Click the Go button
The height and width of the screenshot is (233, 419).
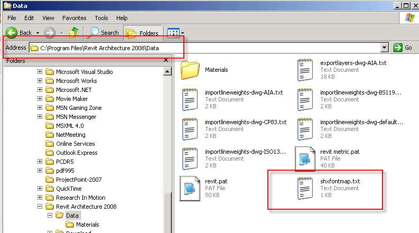pos(403,48)
